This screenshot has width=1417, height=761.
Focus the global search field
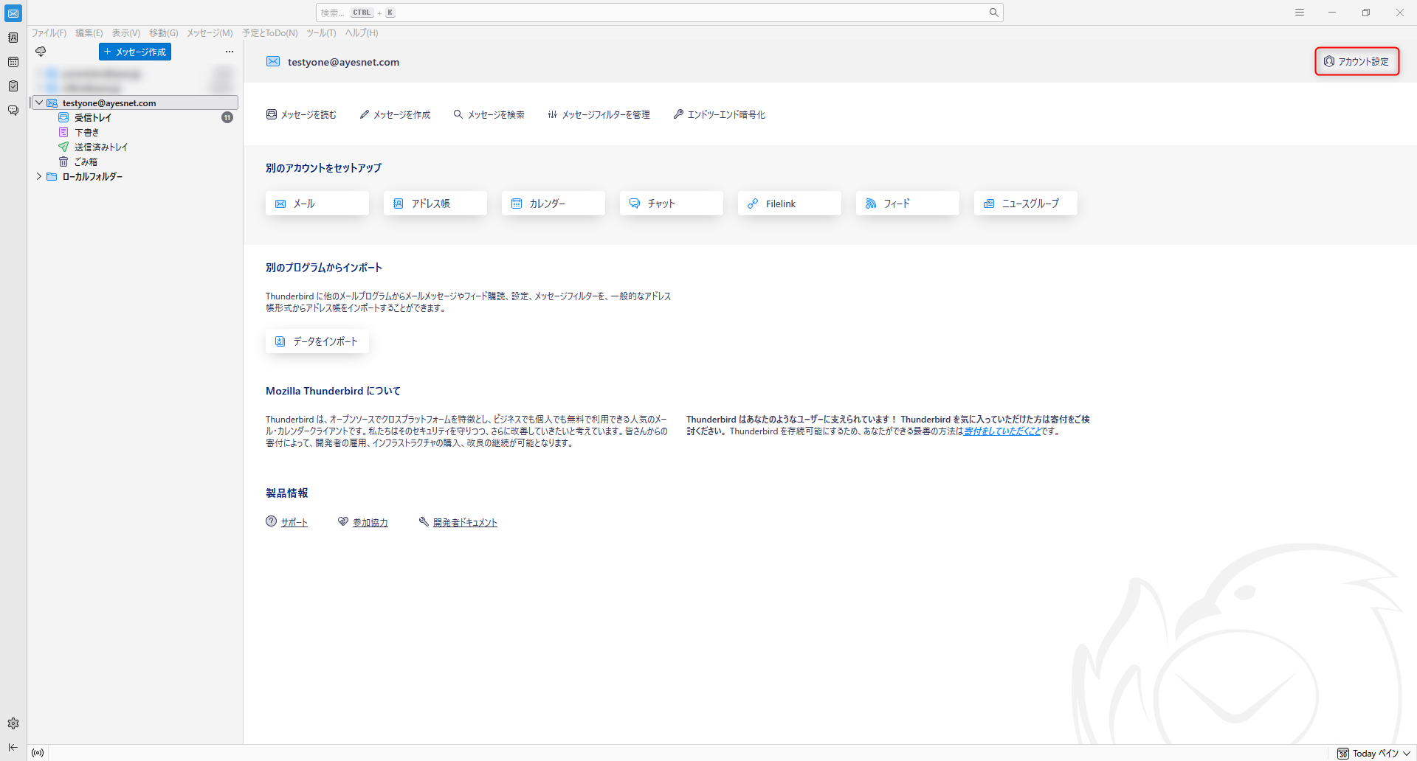click(x=659, y=13)
